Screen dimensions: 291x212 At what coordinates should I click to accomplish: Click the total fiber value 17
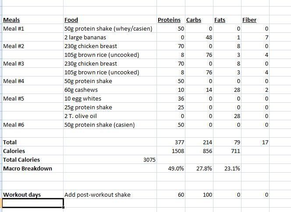coord(265,142)
